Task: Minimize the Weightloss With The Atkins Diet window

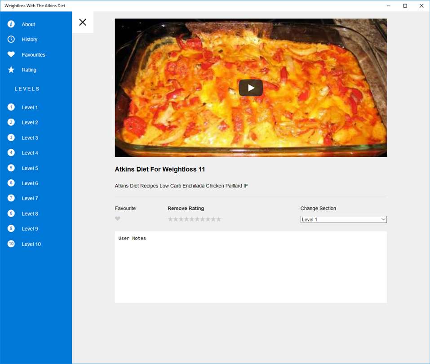Action: pyautogui.click(x=389, y=6)
